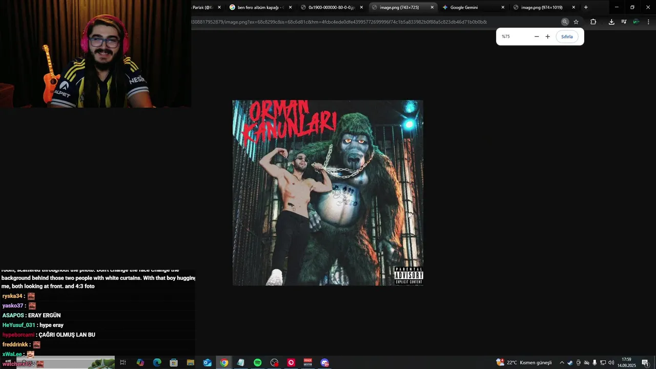Click the Sıfırla reset zoom button

567,36
